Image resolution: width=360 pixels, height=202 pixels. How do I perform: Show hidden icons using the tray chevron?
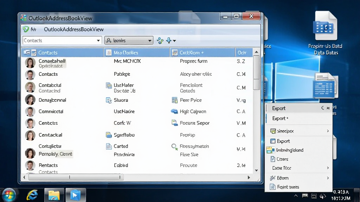coord(296,196)
